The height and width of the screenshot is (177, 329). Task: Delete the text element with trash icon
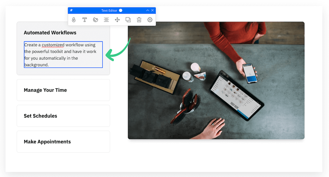coord(139,20)
